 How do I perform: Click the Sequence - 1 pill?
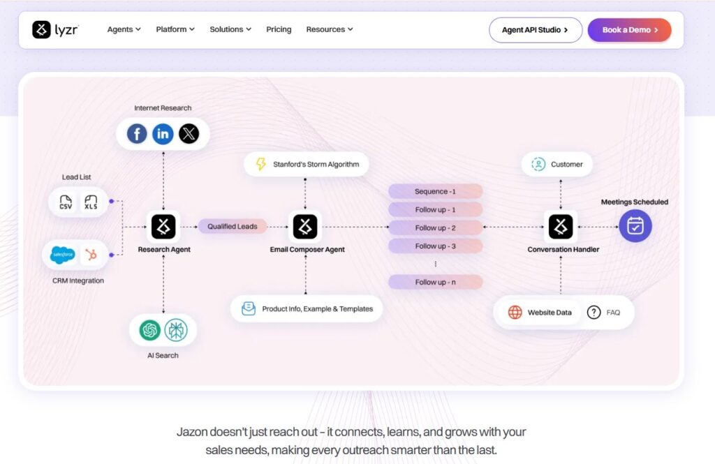click(436, 191)
